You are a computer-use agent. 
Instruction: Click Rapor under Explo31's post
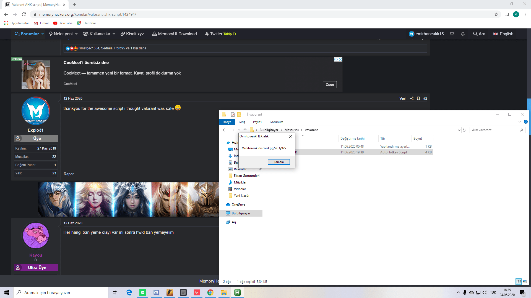point(69,174)
